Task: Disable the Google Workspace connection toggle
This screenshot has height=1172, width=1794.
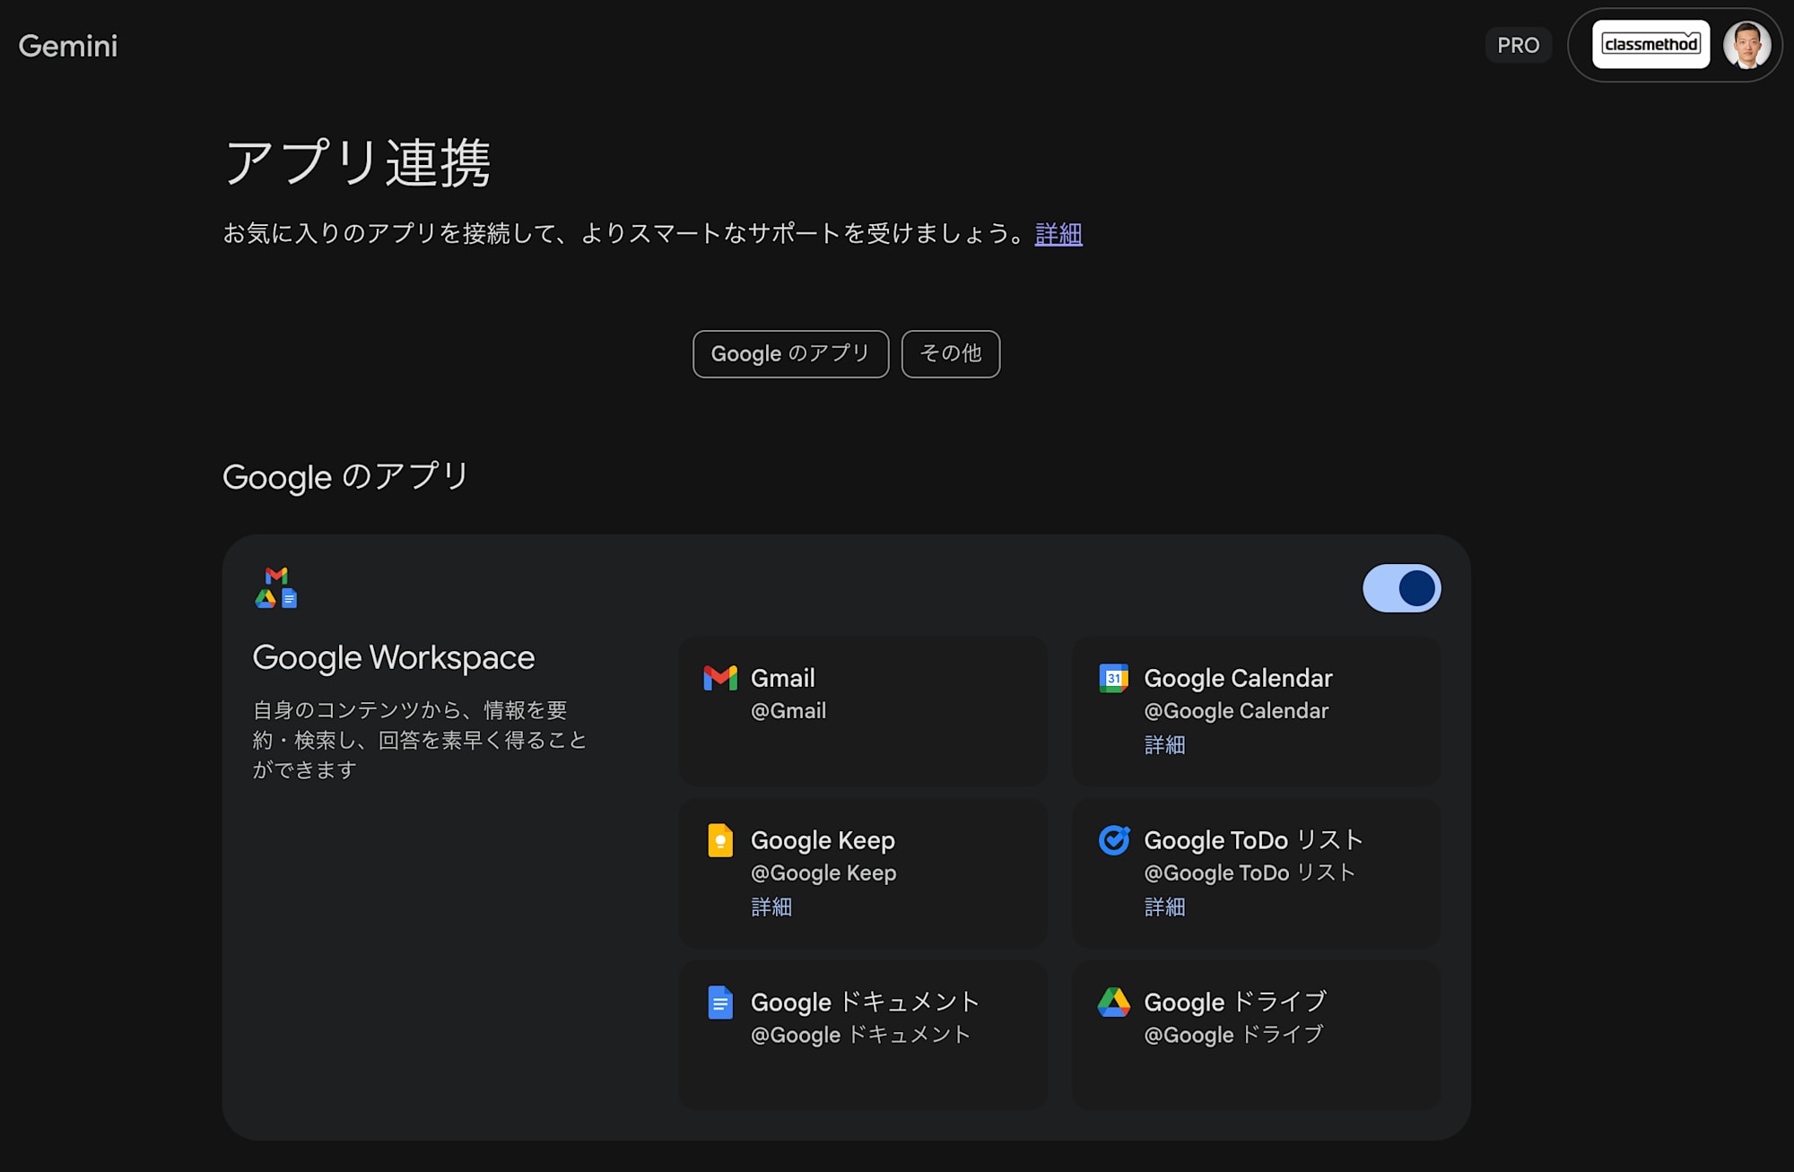Action: pos(1401,588)
